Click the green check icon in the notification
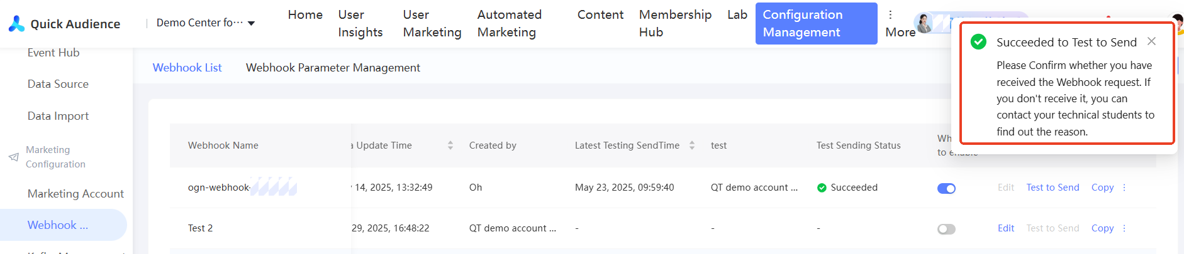This screenshot has height=254, width=1184. pyautogui.click(x=978, y=42)
